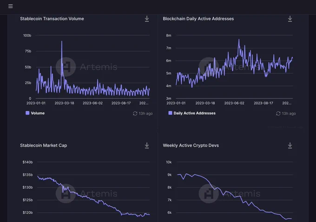Viewport: 316px width, 222px height.
Task: Click the 9k axis label
Action: [170, 175]
